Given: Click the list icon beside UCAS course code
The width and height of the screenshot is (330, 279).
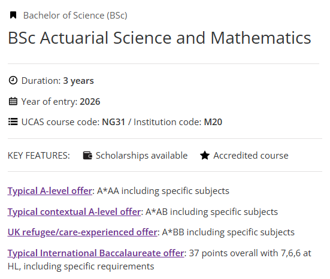Looking at the screenshot, I should (13, 122).
